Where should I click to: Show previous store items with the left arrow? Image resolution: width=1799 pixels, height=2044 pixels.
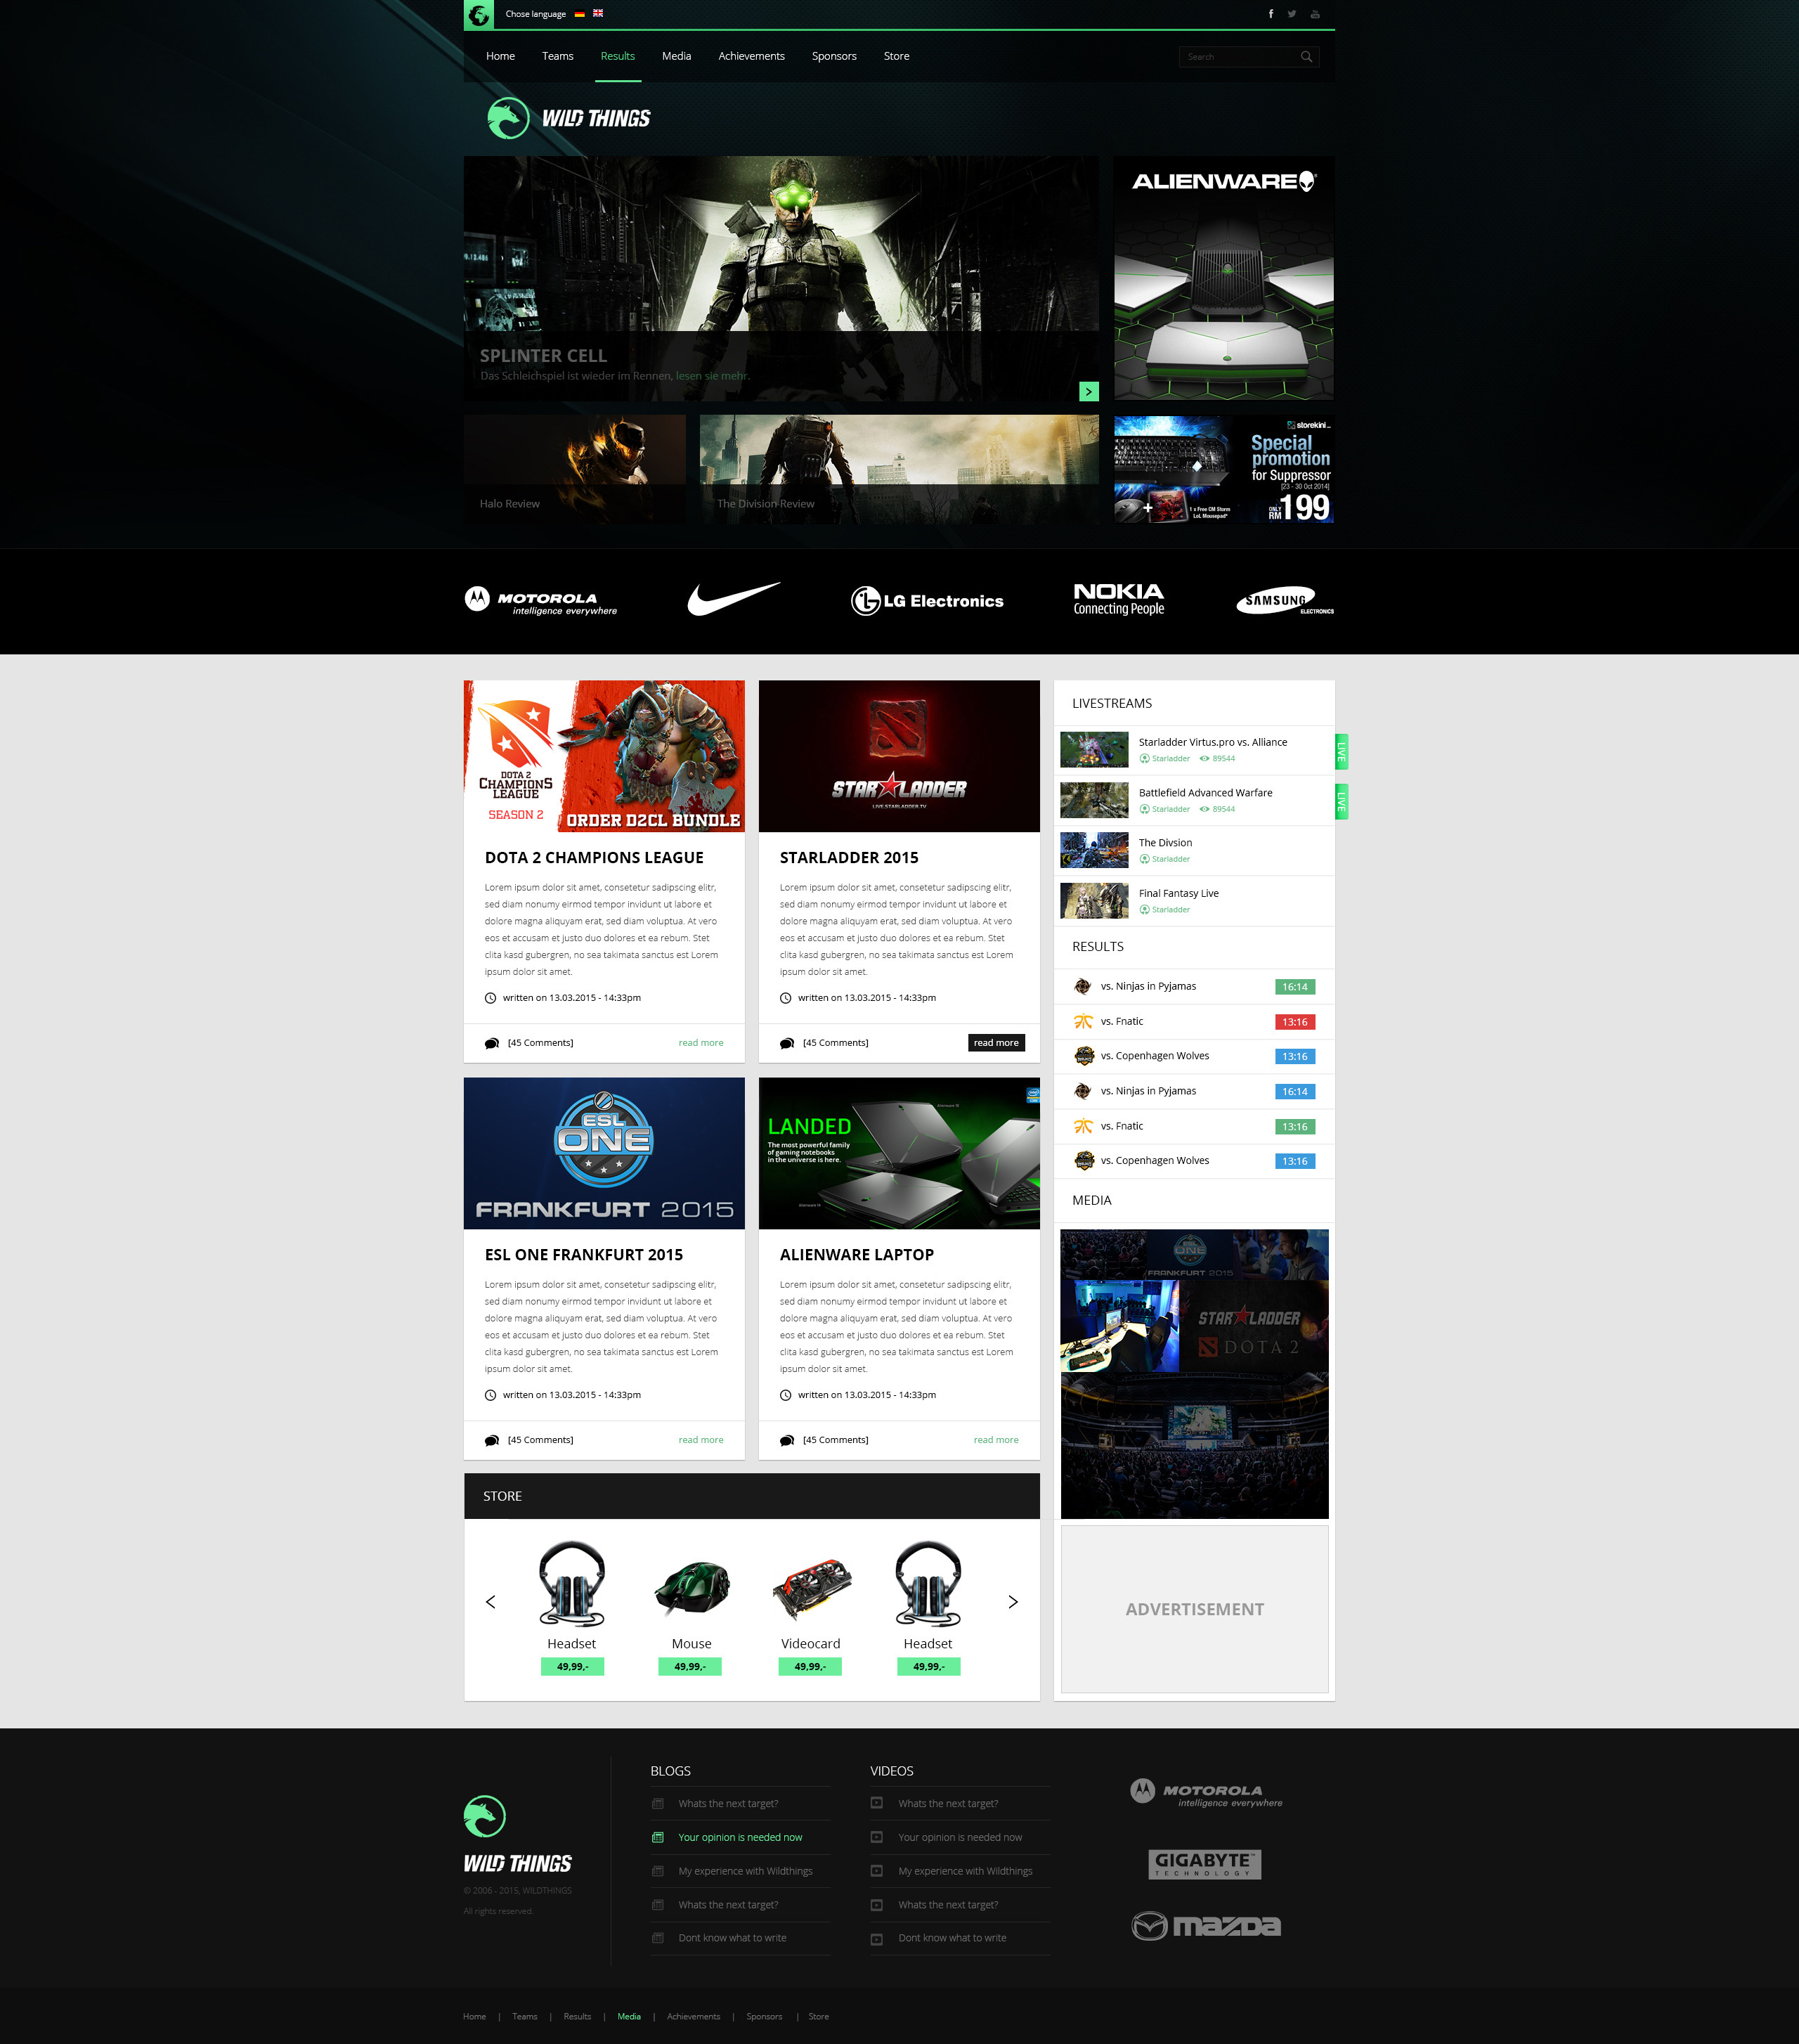click(x=491, y=1602)
